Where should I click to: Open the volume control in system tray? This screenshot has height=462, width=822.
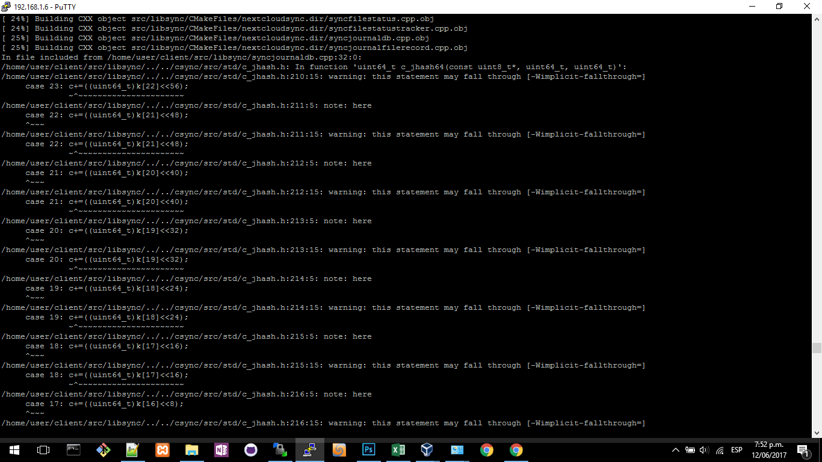tap(704, 450)
